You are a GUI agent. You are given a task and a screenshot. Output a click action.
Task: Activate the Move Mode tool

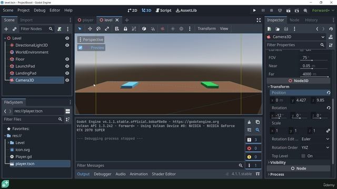click(90, 29)
